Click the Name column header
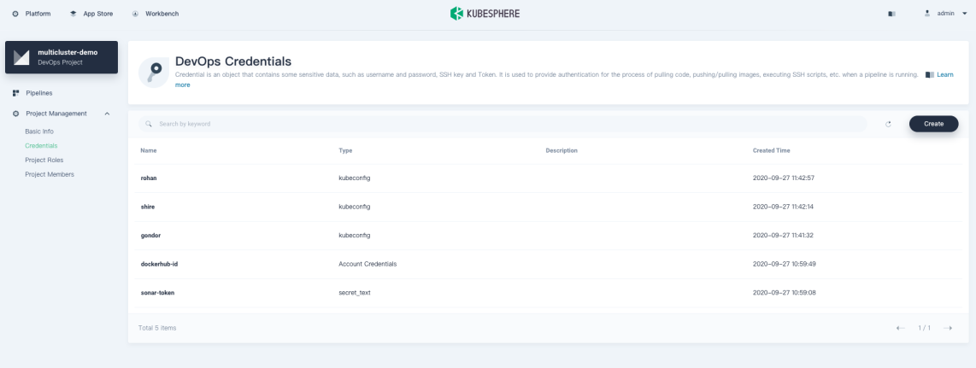The height and width of the screenshot is (368, 976). tap(149, 151)
